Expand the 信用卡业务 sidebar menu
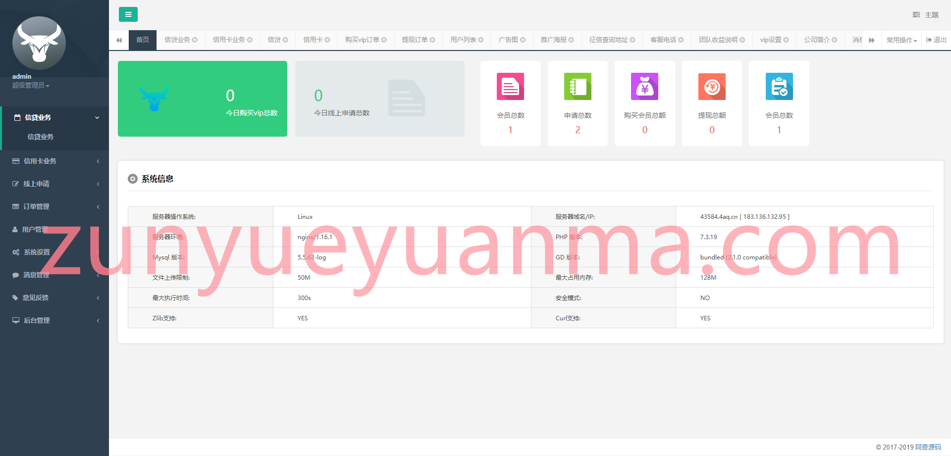Image resolution: width=951 pixels, height=456 pixels. click(54, 161)
